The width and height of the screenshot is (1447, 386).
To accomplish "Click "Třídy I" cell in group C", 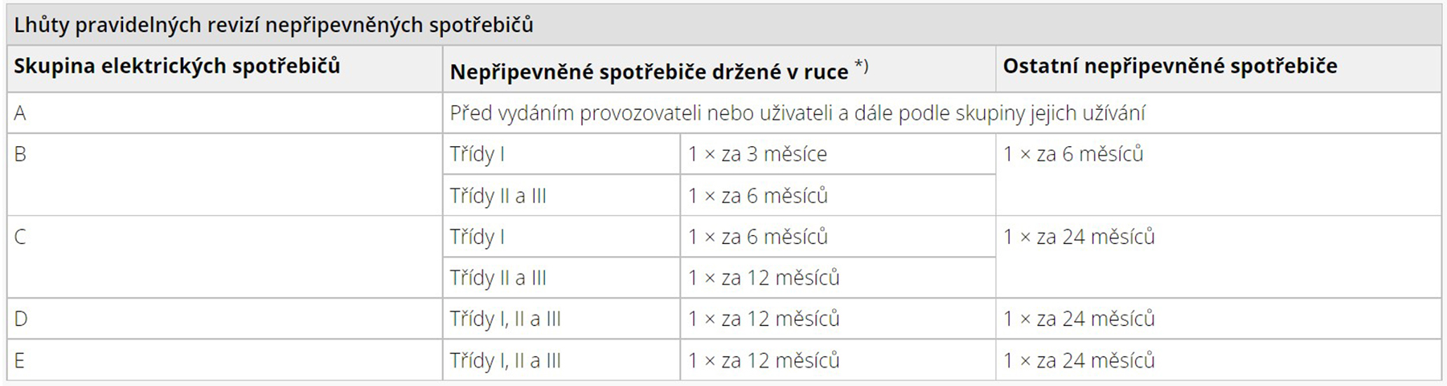I will click(x=478, y=237).
